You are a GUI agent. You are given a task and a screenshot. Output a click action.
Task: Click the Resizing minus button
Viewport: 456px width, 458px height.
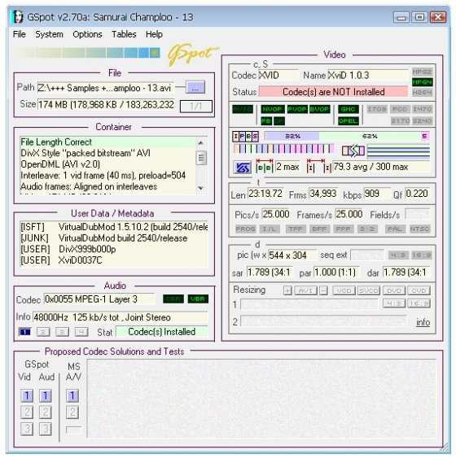tap(323, 290)
